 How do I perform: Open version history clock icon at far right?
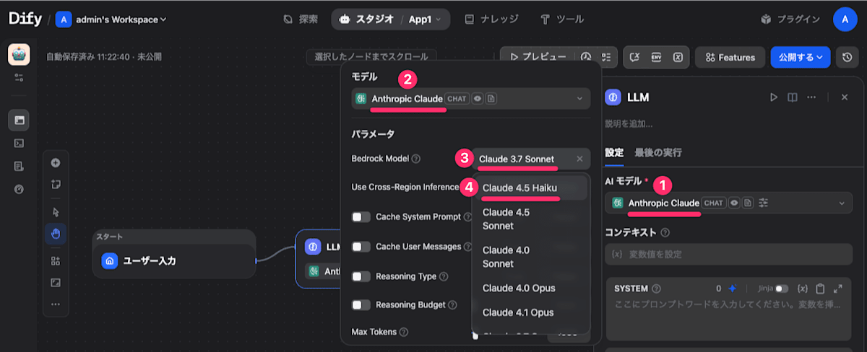847,57
